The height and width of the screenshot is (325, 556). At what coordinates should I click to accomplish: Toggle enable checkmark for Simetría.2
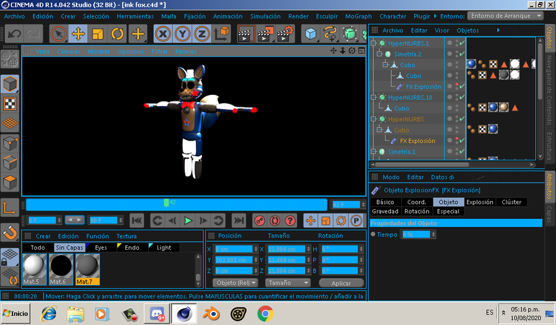point(462,54)
